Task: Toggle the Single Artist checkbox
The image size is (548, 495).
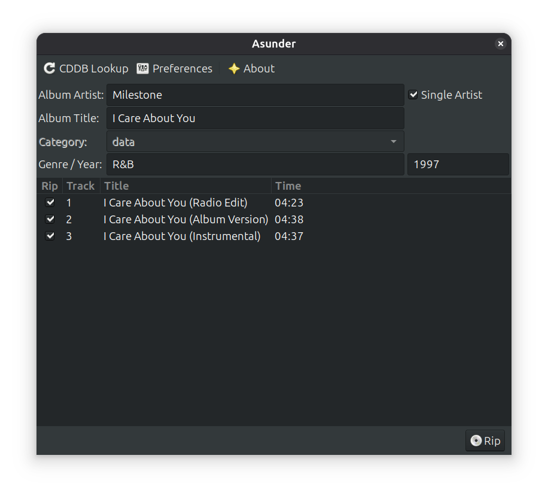Action: pos(413,95)
